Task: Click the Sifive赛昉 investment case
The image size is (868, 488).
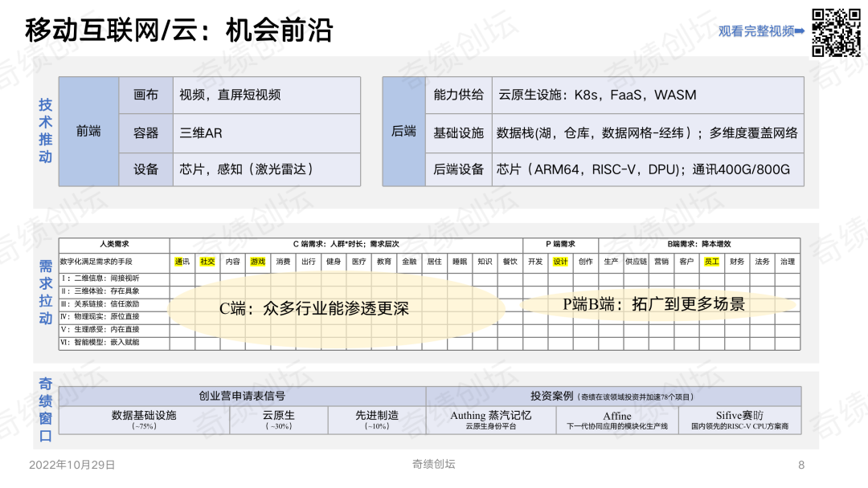Action: pos(739,420)
